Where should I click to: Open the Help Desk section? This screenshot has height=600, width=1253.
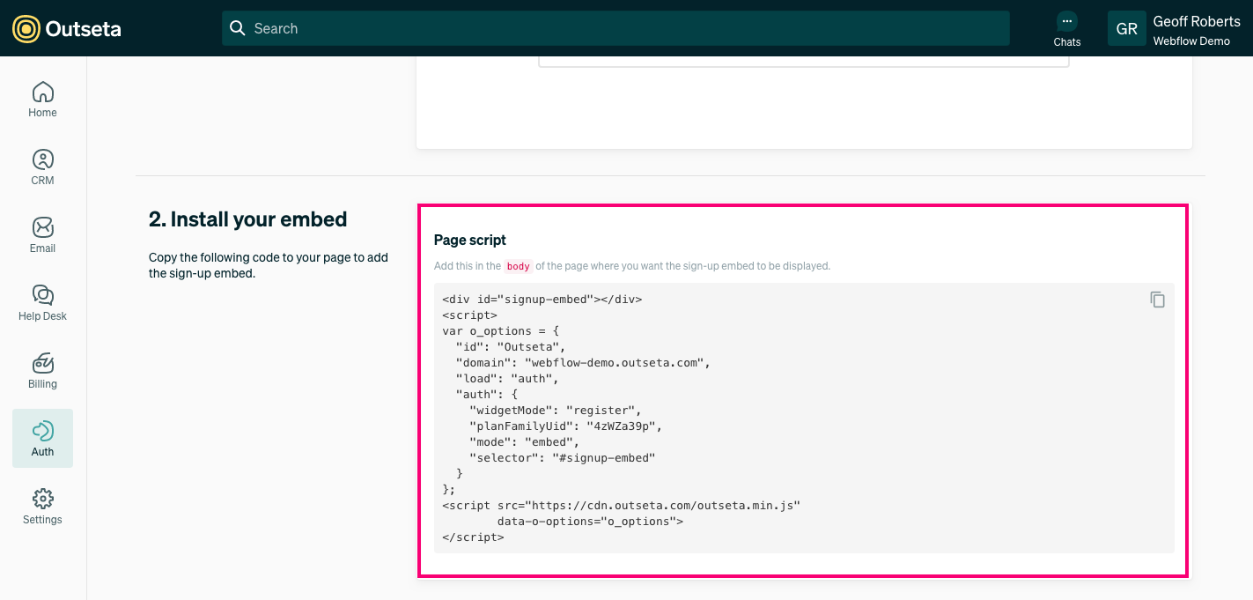click(x=42, y=302)
